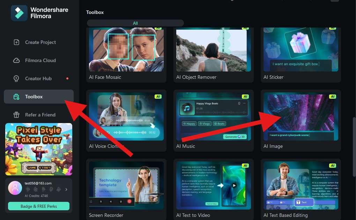
Task: Click the Filmora Cloud icon
Action: (16, 60)
